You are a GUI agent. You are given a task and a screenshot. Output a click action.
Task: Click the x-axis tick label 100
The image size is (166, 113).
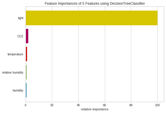157,105
